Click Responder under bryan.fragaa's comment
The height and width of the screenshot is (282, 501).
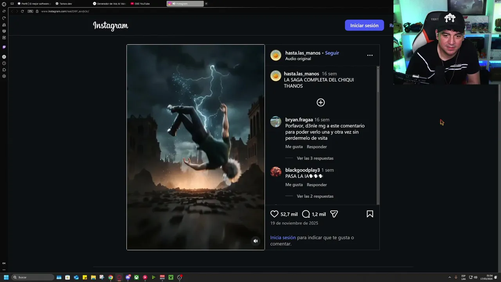(x=317, y=147)
